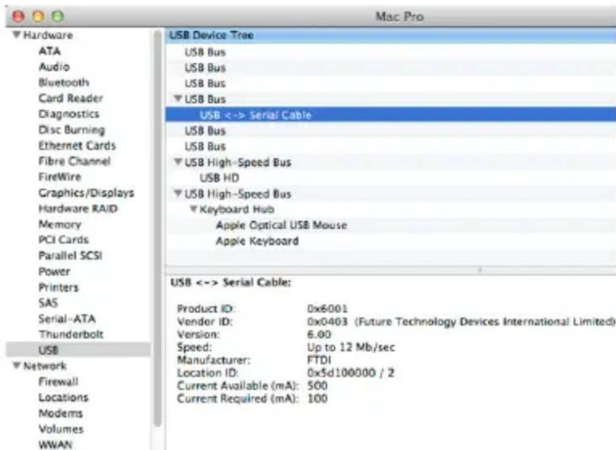Select Audio in the sidebar
The image size is (616, 450).
(x=54, y=67)
